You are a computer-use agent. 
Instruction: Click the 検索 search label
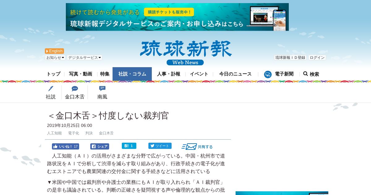(x=314, y=74)
